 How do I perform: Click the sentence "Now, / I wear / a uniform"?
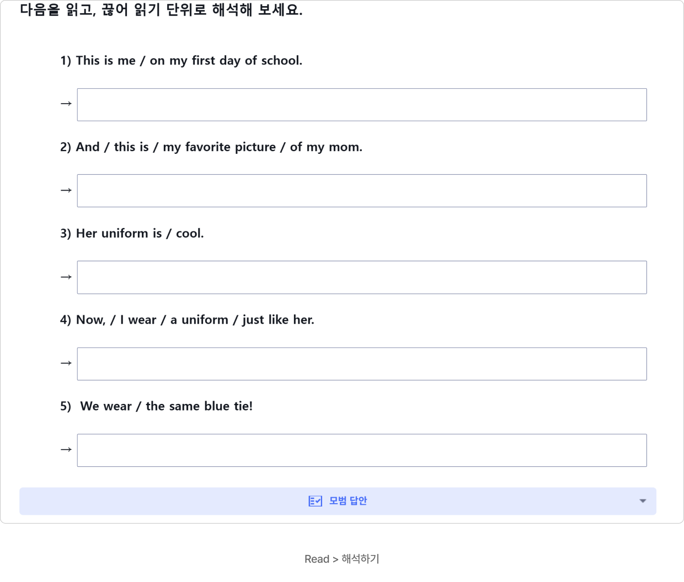pyautogui.click(x=187, y=320)
